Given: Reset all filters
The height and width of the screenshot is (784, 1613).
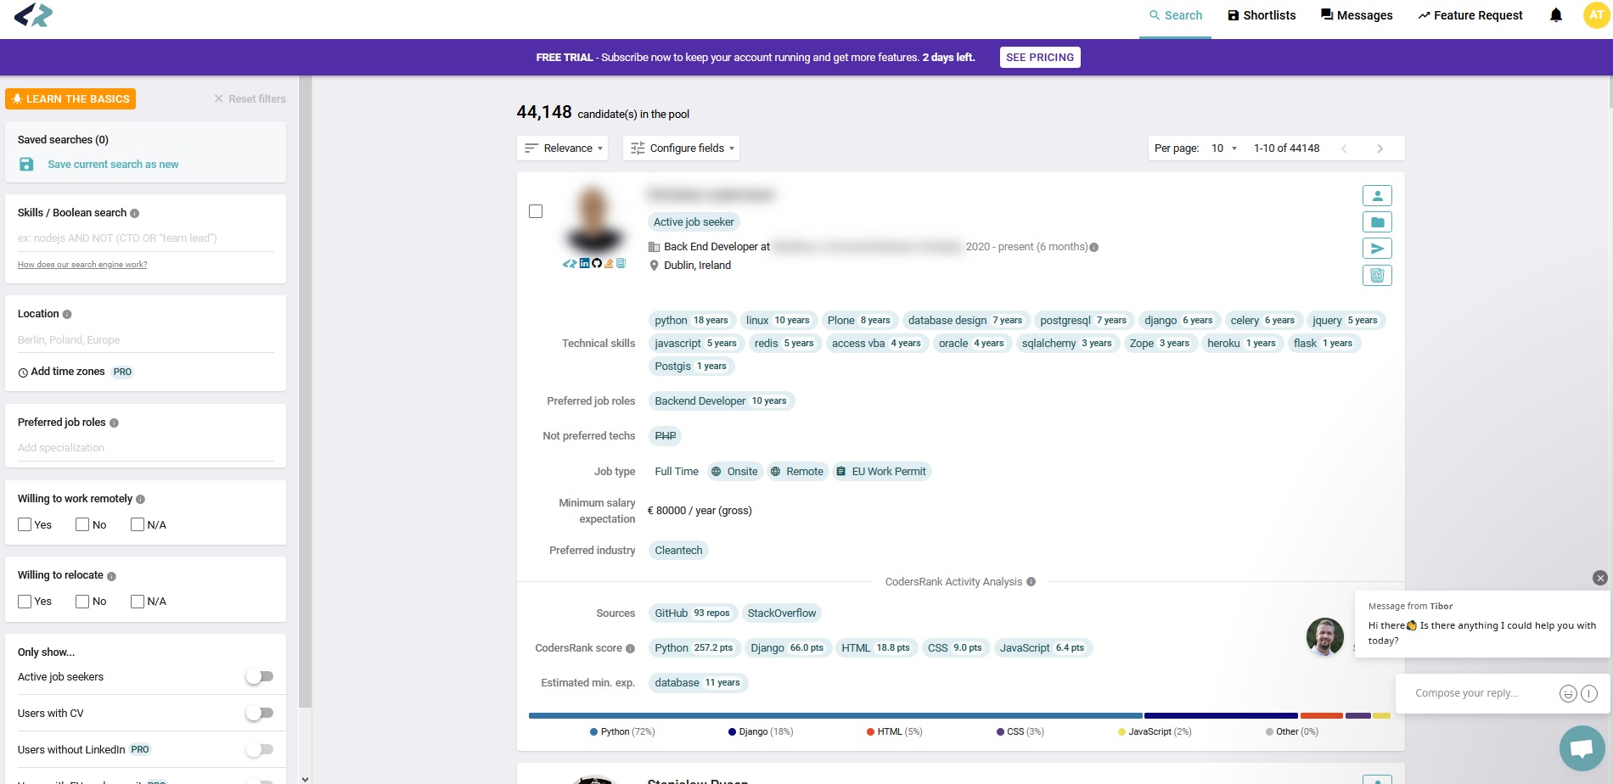Looking at the screenshot, I should [250, 99].
